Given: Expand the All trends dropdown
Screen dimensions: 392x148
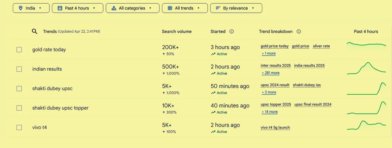Looking at the screenshot, I should (185, 8).
